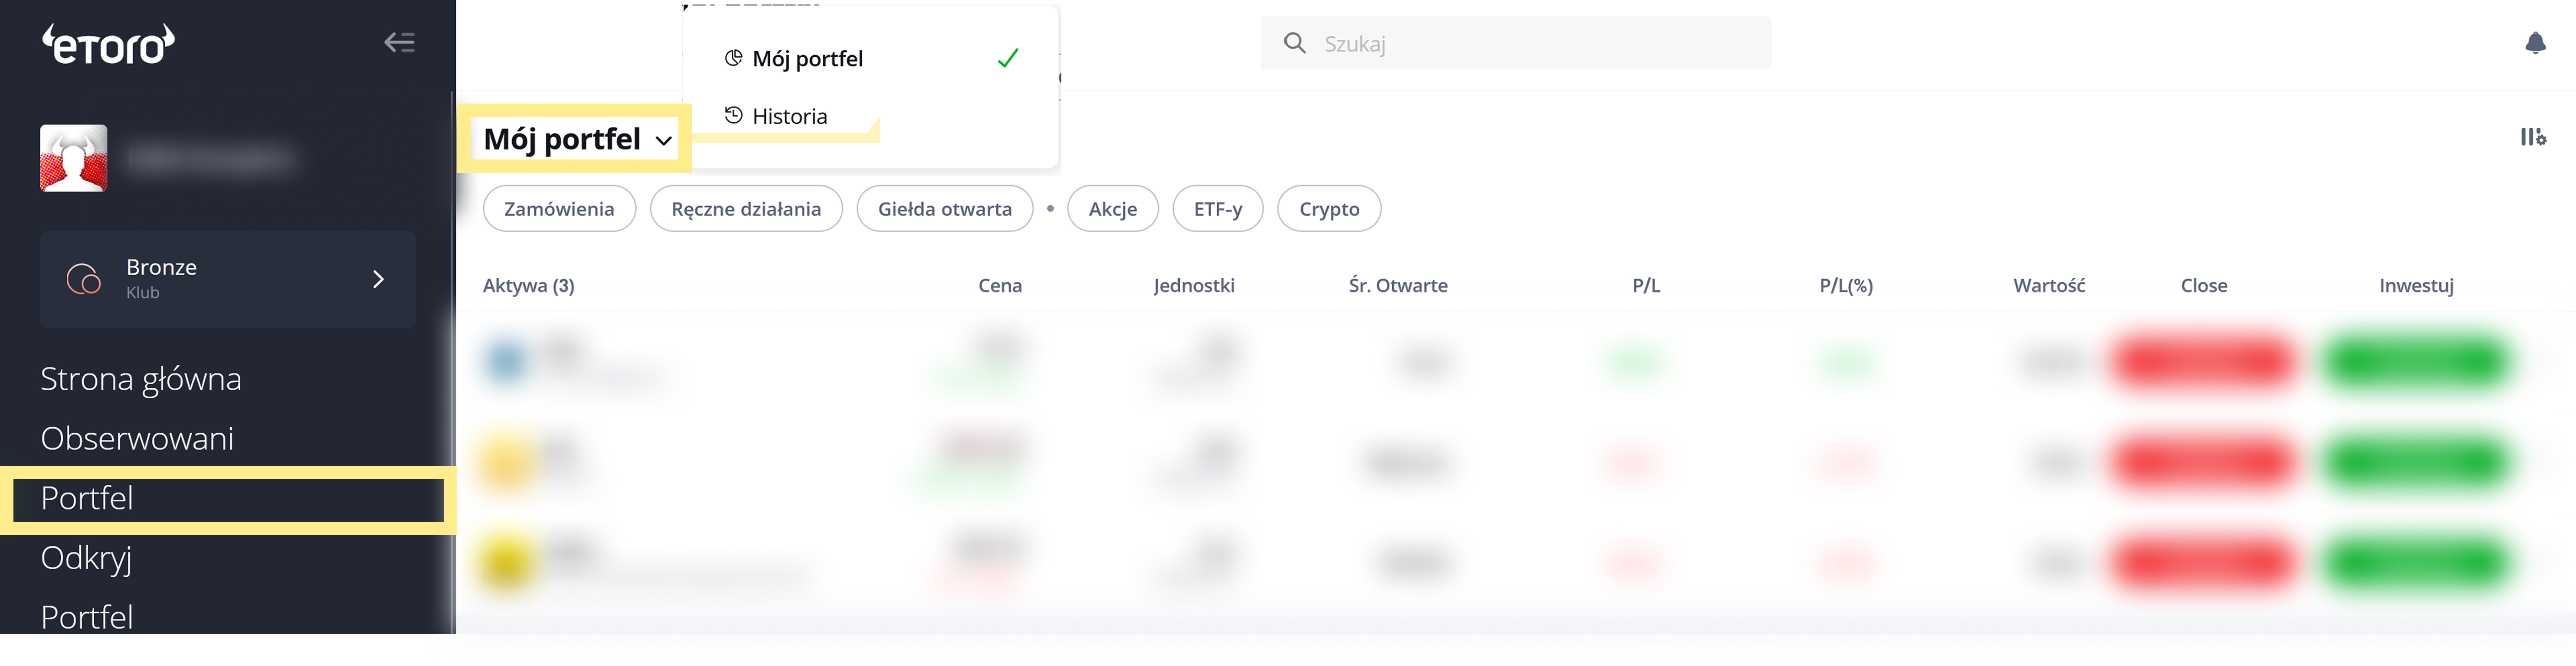The height and width of the screenshot is (666, 2576).
Task: Open the notifications bell
Action: coord(2534,43)
